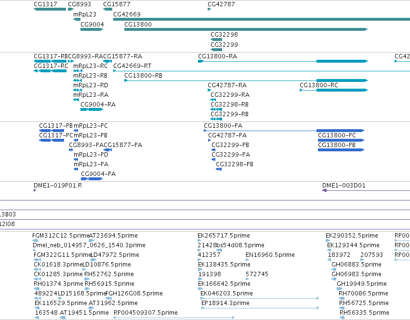Open protein mRpL23-PA
Screen dimensions: 410x320
[91, 164]
